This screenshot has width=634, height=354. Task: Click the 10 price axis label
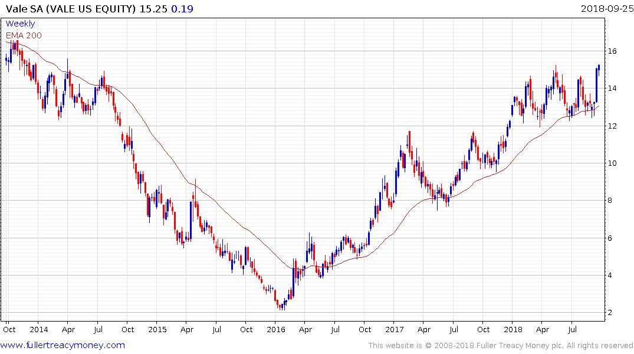pos(612,163)
